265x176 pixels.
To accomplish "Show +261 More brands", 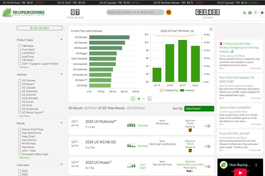I will point(24,158).
